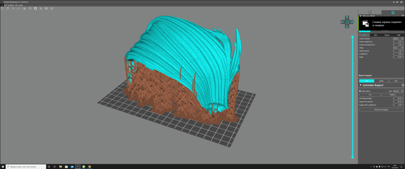
Task: Open the Help menu
Action: tap(21, 5)
